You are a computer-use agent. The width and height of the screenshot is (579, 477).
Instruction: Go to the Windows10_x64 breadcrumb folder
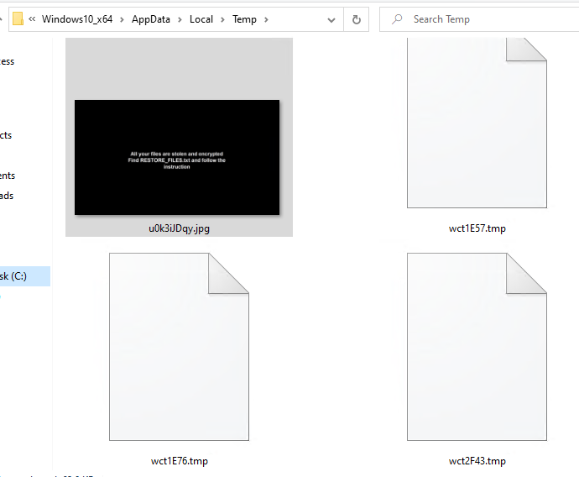[77, 19]
